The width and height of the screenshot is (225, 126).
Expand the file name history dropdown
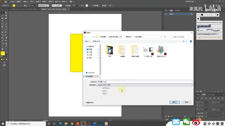coord(192,82)
